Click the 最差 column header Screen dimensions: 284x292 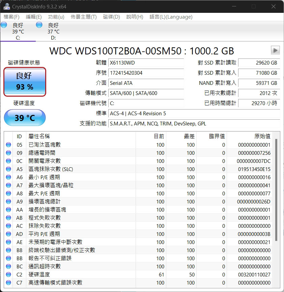pos(181,136)
